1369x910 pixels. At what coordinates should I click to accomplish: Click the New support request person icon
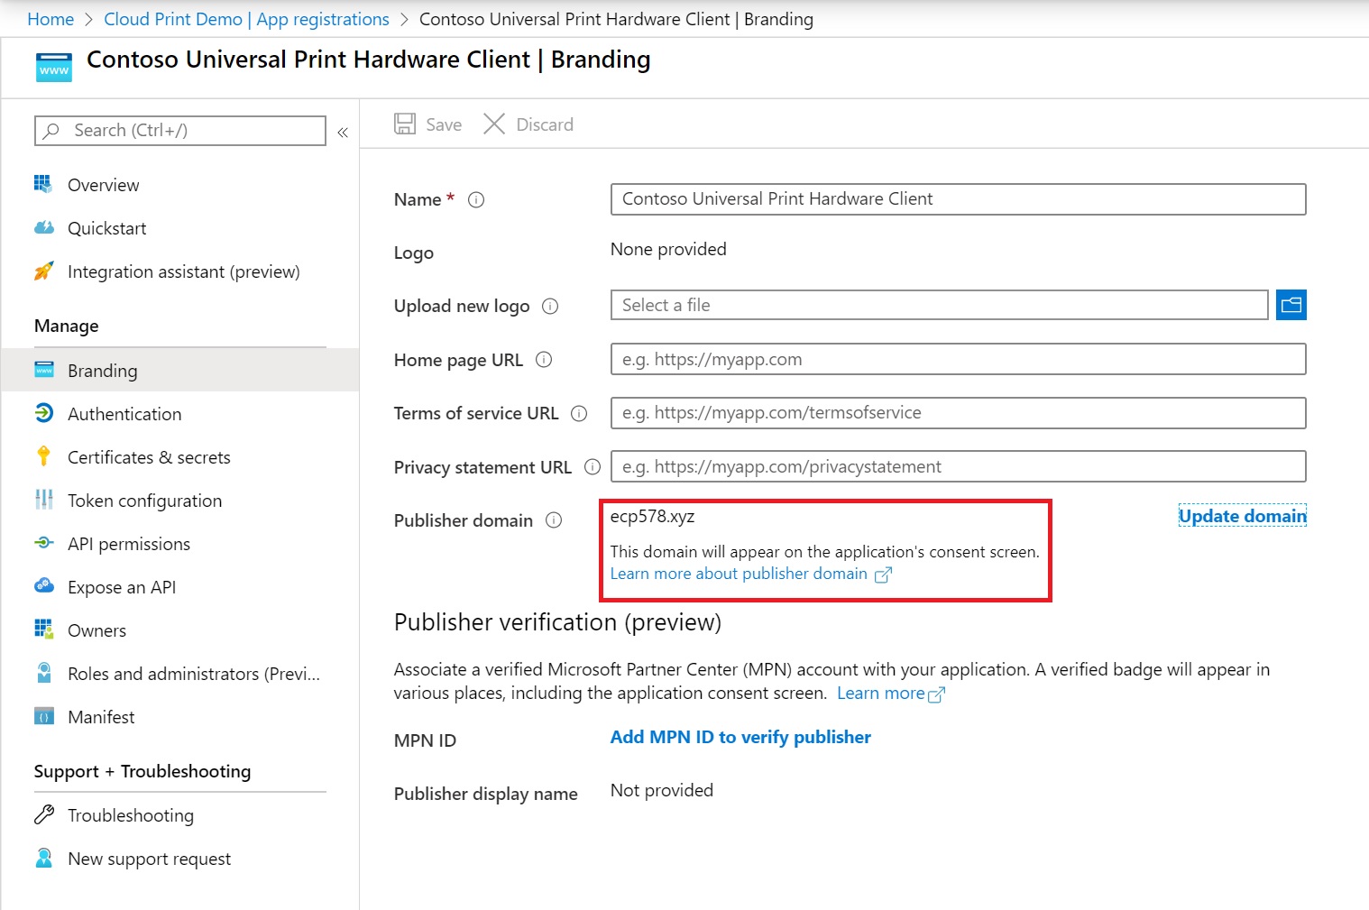point(43,858)
